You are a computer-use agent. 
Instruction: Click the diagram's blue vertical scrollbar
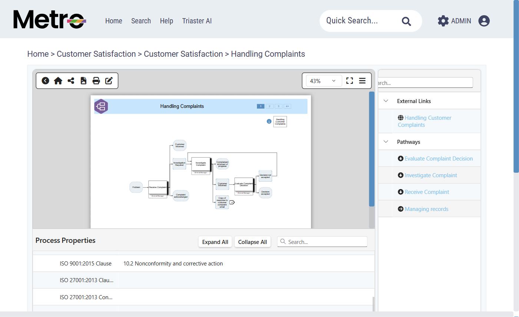(371, 149)
